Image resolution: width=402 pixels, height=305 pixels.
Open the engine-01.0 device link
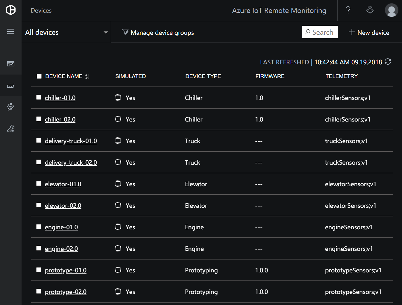click(61, 227)
